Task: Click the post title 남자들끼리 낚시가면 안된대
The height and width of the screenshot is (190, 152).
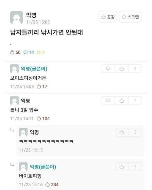Action: pos(47,32)
